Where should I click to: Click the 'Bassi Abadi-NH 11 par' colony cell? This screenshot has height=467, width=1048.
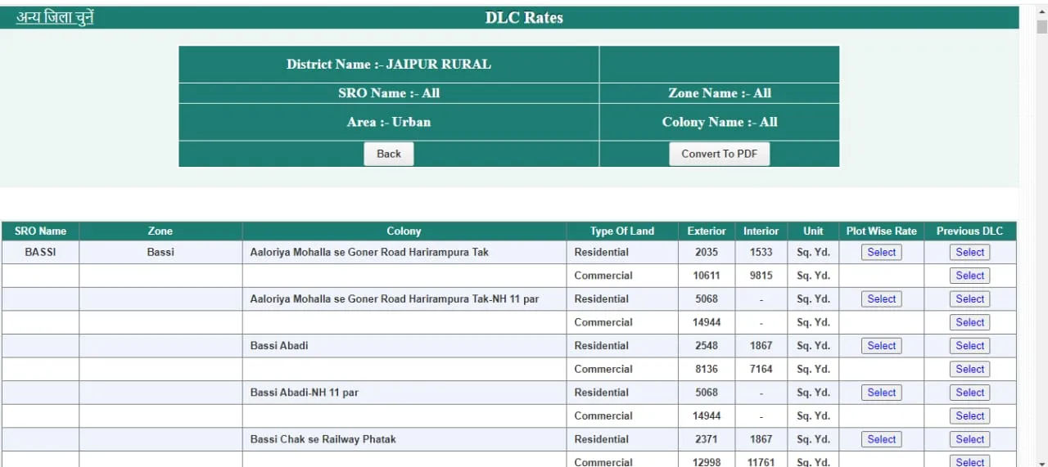click(x=404, y=393)
